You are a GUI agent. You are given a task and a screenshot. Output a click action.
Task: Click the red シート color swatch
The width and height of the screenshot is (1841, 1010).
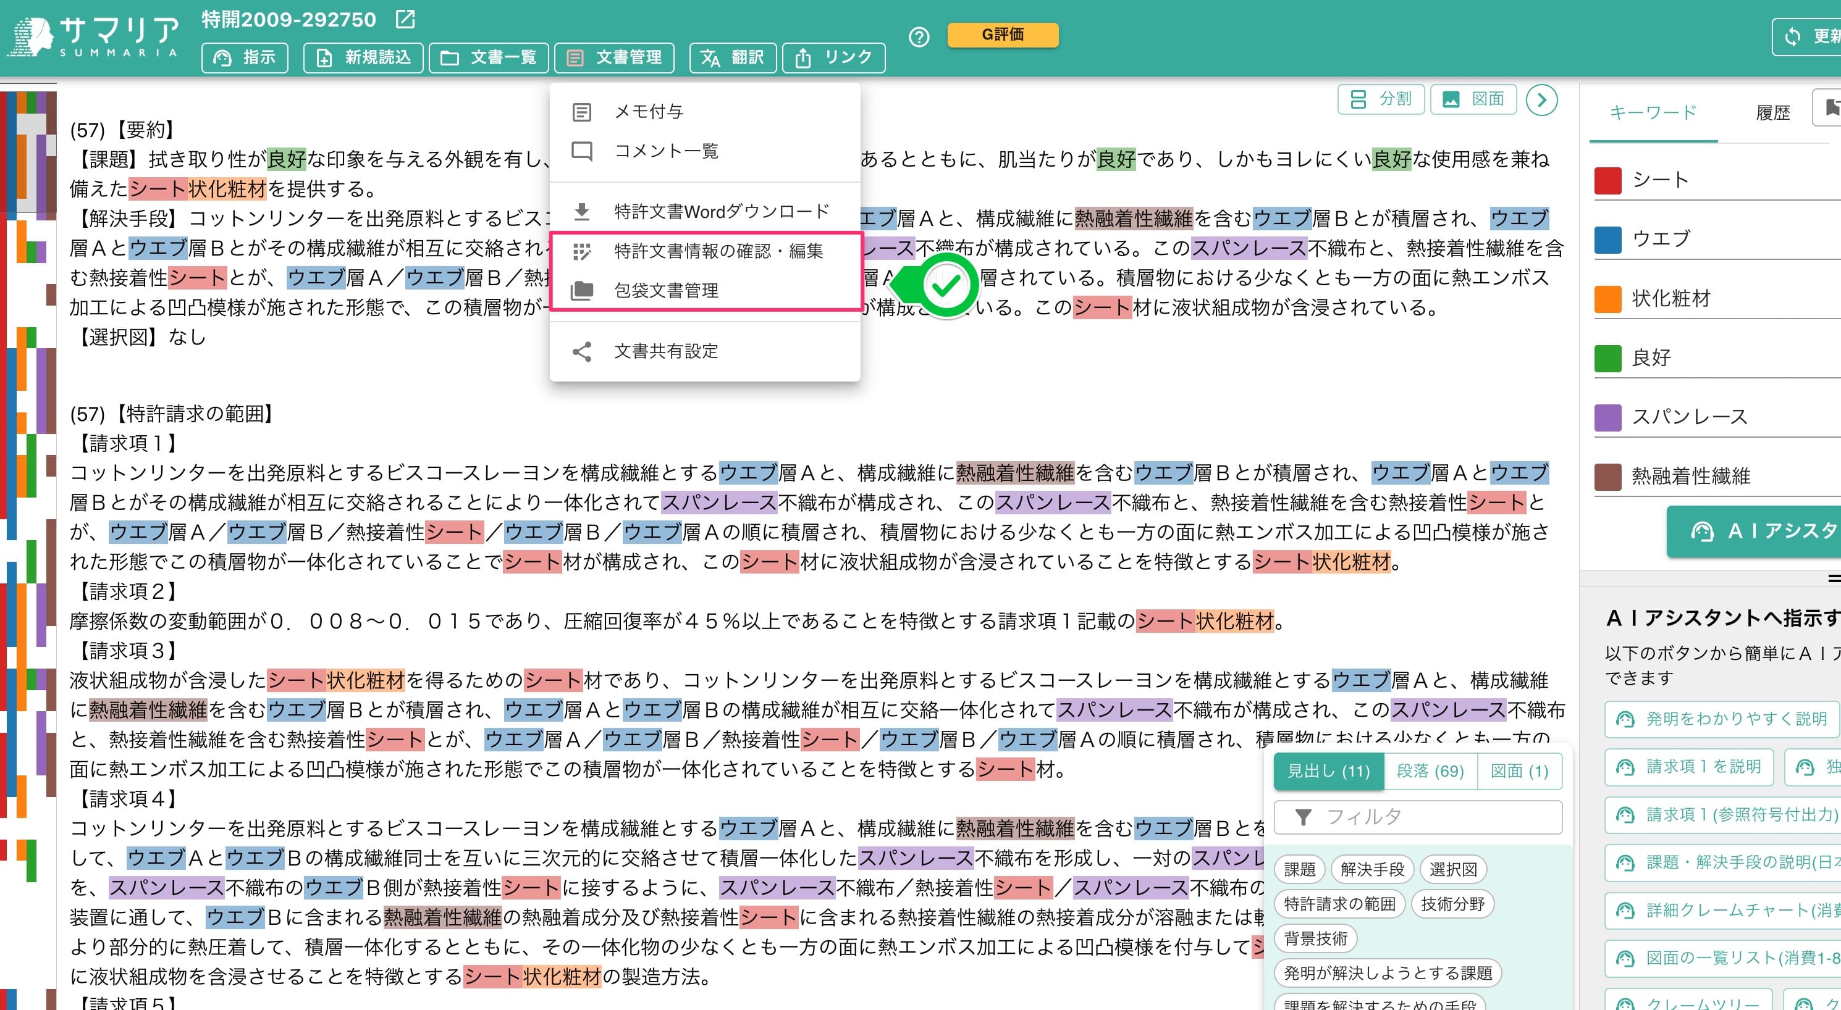pyautogui.click(x=1607, y=181)
